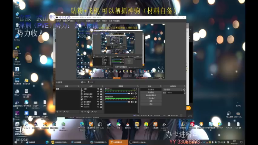Switch to OBS 27.1.3 taskbar button

tap(138, 142)
